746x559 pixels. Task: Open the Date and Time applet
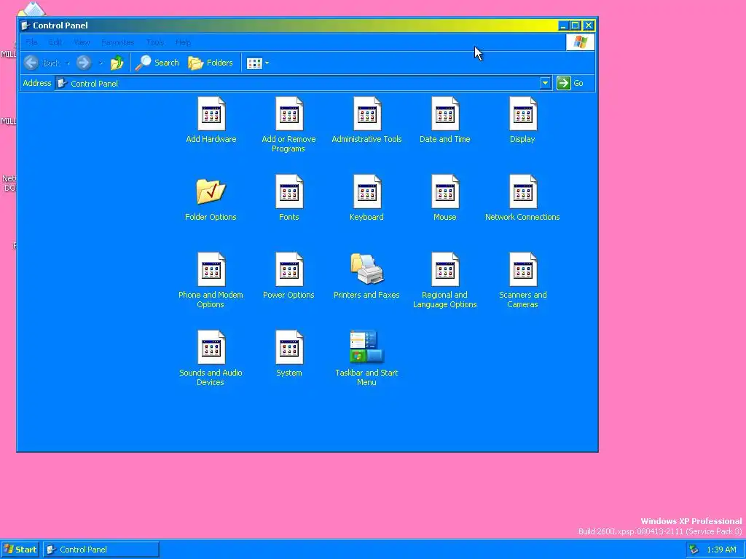pyautogui.click(x=445, y=120)
